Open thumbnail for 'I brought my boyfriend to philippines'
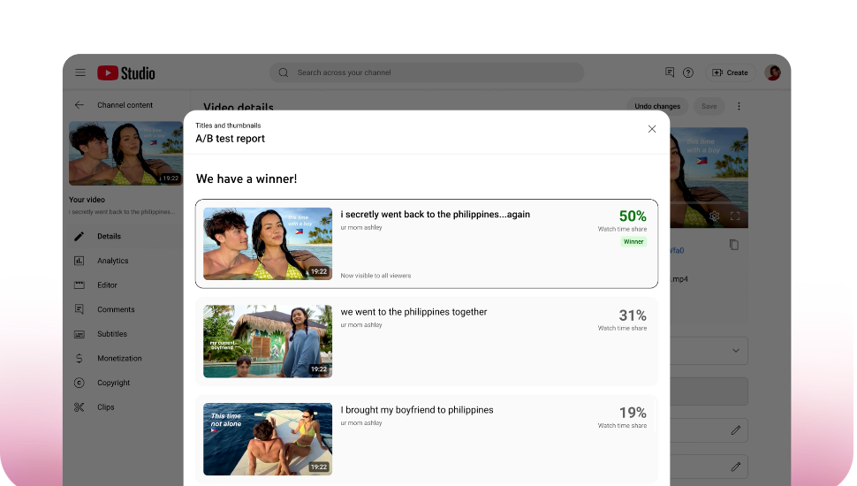Image resolution: width=857 pixels, height=486 pixels. (268, 439)
